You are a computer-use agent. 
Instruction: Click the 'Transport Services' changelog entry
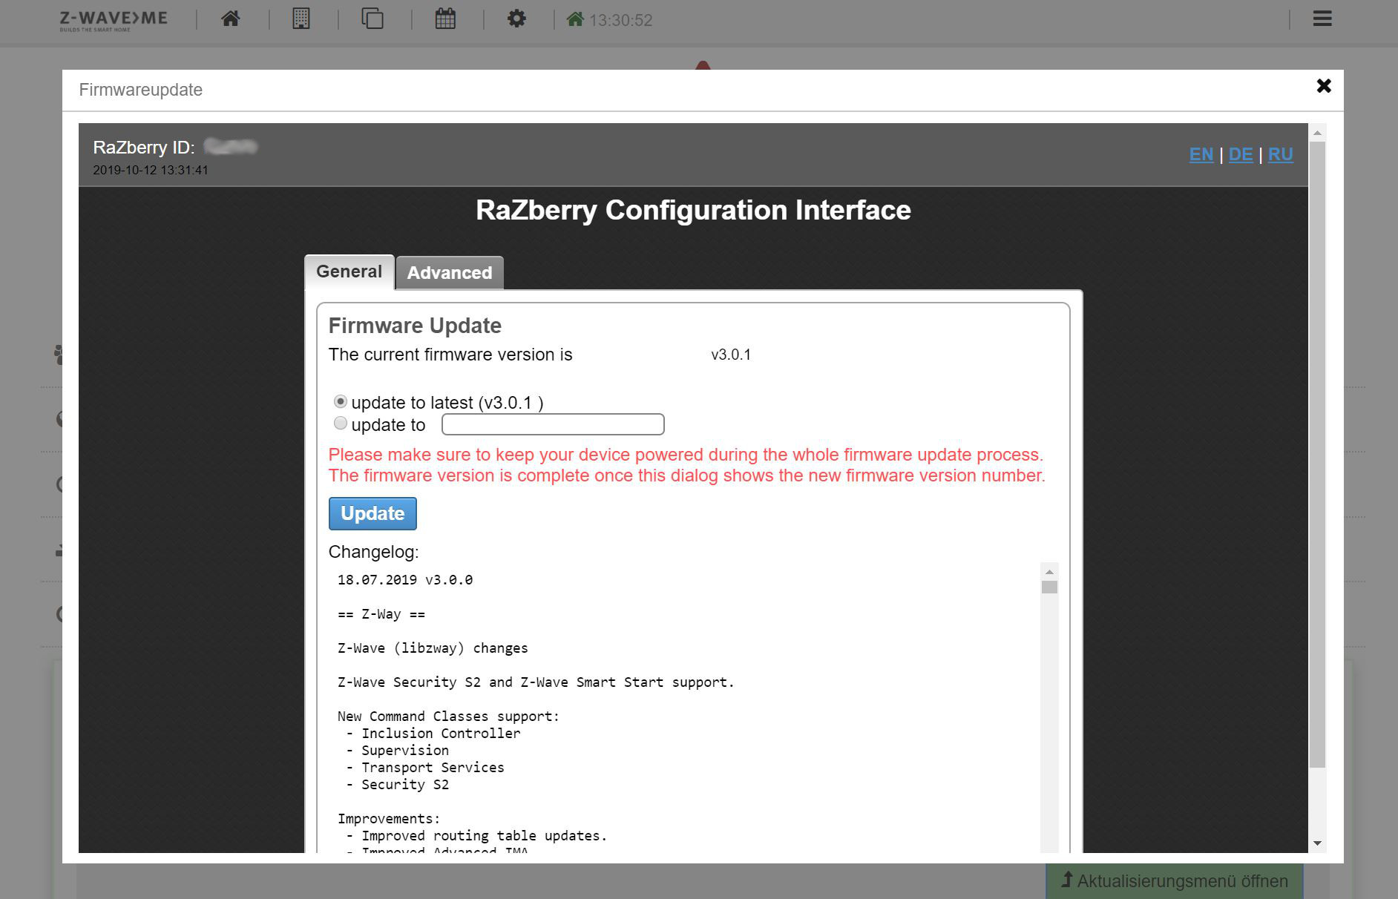[x=433, y=768]
